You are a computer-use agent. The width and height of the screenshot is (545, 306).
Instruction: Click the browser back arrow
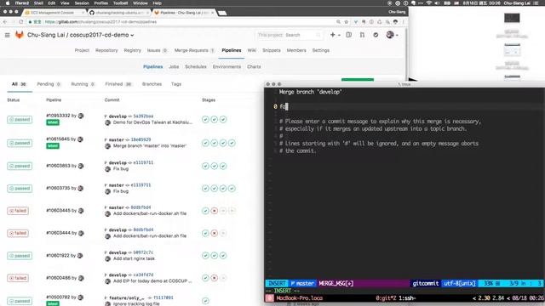5,22
